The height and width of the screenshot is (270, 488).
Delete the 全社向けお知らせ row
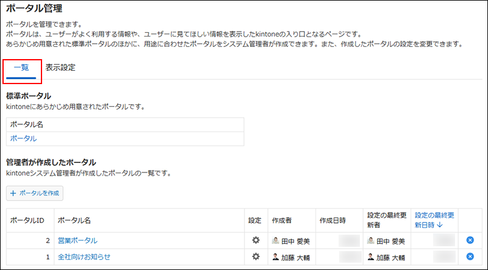coord(470,256)
